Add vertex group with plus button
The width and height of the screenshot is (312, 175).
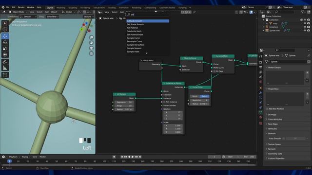pos(307,72)
